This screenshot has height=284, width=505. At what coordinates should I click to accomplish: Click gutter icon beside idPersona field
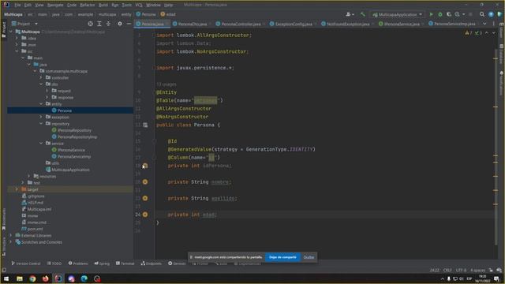[145, 166]
